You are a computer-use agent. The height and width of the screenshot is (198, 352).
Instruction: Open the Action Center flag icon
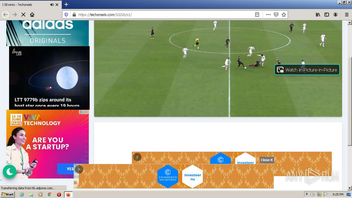(x=326, y=194)
